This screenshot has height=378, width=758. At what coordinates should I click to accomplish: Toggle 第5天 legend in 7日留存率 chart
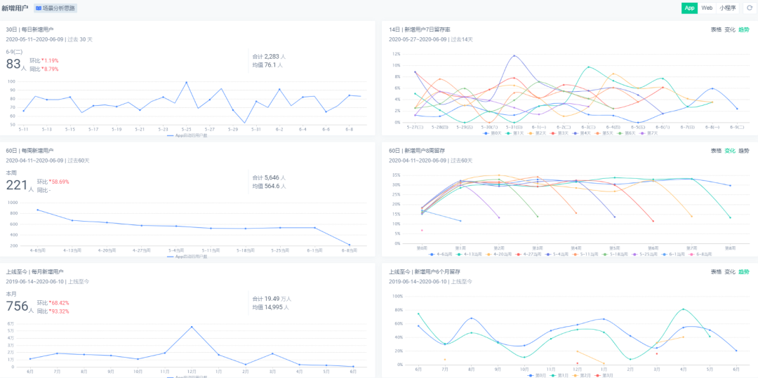[x=604, y=133]
